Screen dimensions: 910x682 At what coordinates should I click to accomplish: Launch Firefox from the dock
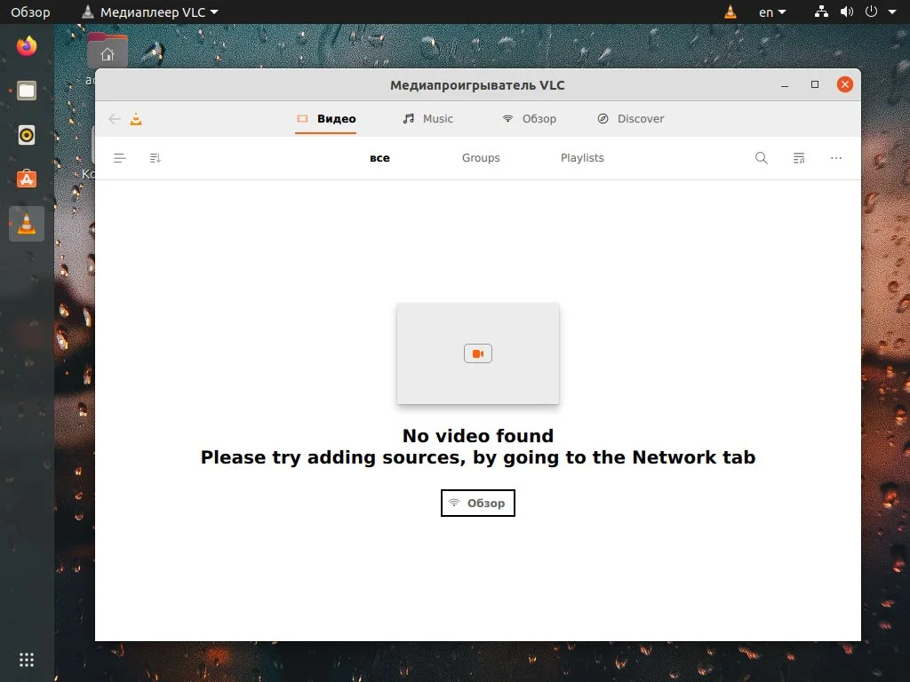(26, 45)
